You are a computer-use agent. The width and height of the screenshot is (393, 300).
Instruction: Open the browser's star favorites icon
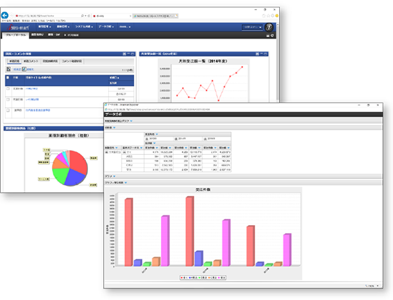(268, 16)
